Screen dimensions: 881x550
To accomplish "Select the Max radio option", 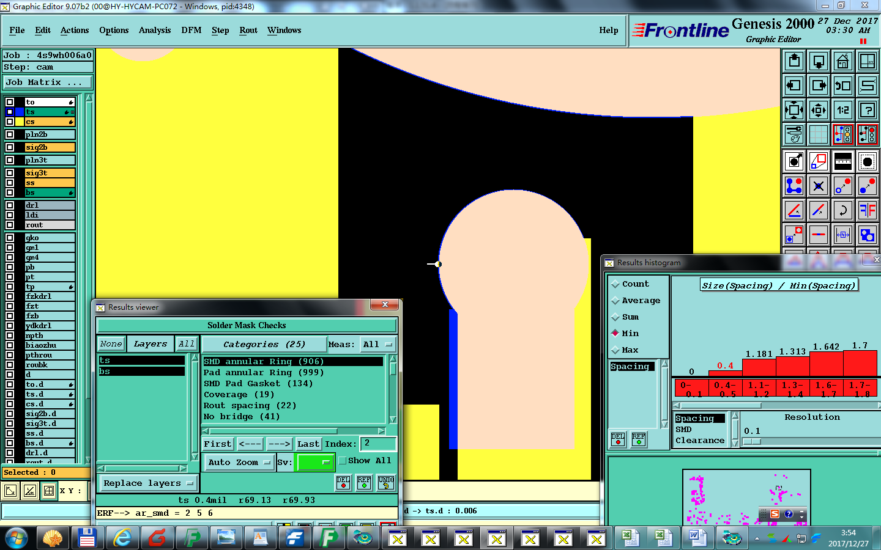I will (x=625, y=350).
